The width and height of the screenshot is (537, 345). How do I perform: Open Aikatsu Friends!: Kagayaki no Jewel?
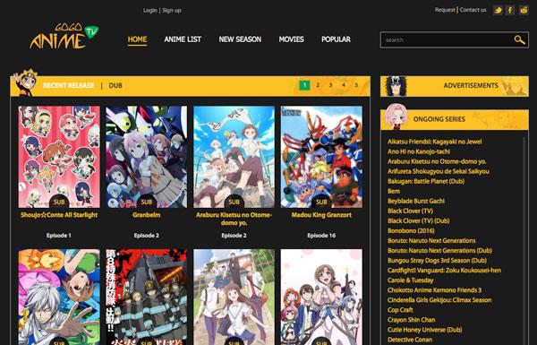pos(435,142)
